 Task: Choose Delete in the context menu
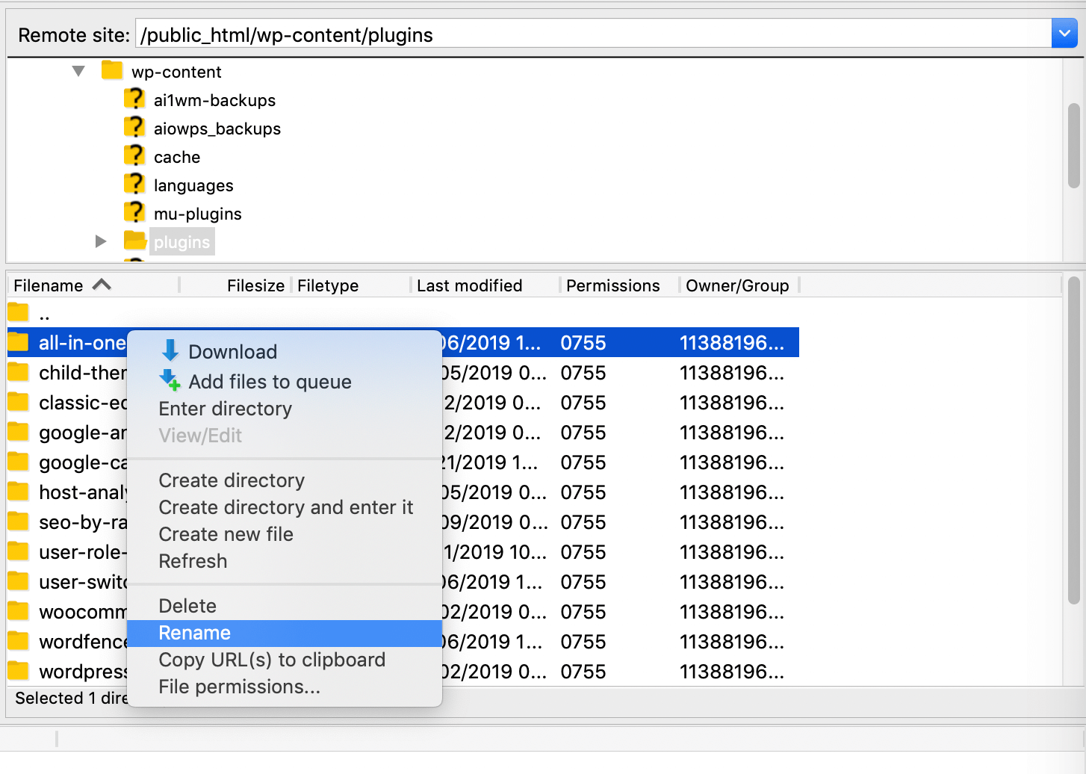pos(187,605)
